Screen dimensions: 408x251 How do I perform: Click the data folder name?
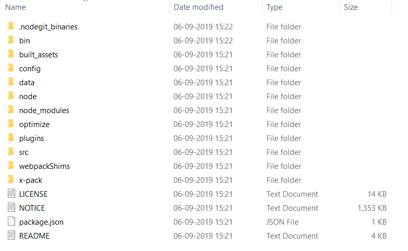click(27, 83)
